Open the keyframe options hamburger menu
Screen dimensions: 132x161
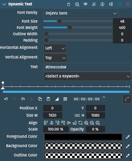(65, 99)
